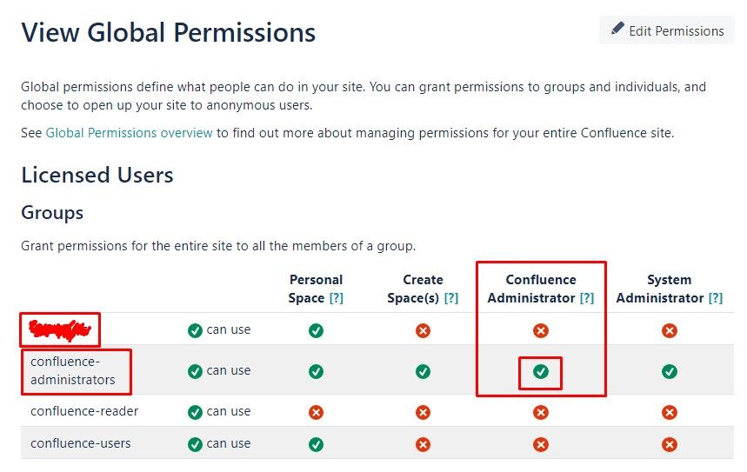Open the System Administrator [?] help link

click(x=715, y=298)
